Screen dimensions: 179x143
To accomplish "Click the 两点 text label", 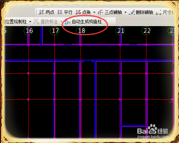I will coord(50,12).
